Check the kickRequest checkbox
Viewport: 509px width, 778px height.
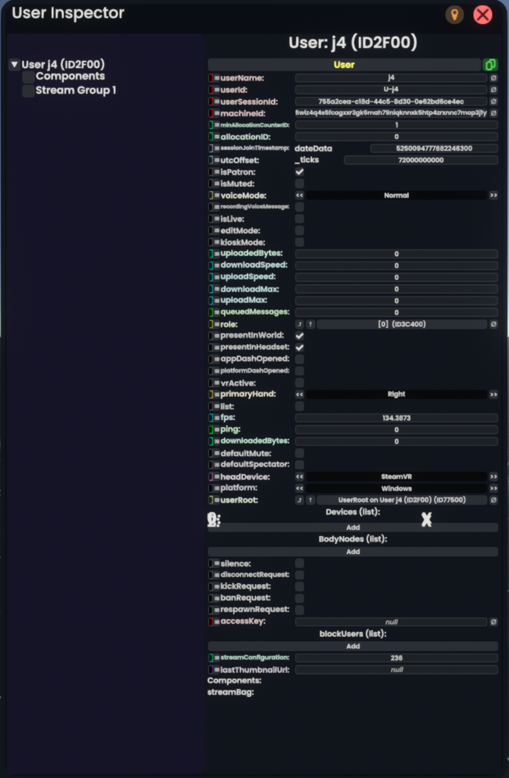[300, 587]
